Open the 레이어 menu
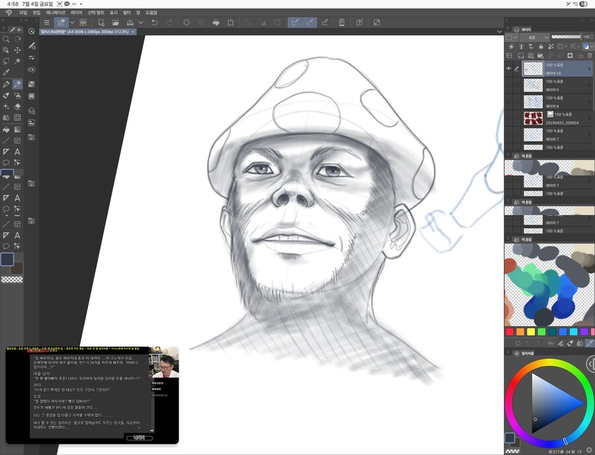Image resolution: width=595 pixels, height=455 pixels. [x=76, y=13]
